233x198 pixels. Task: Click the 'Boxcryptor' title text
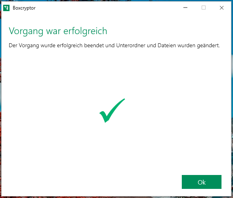pyautogui.click(x=24, y=8)
